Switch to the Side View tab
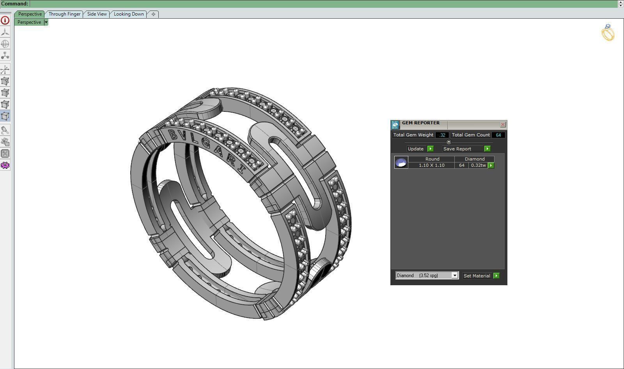This screenshot has width=624, height=369. tap(97, 14)
